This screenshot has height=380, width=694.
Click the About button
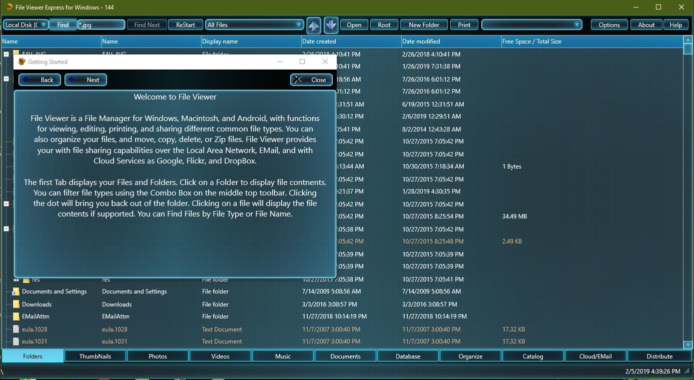646,24
